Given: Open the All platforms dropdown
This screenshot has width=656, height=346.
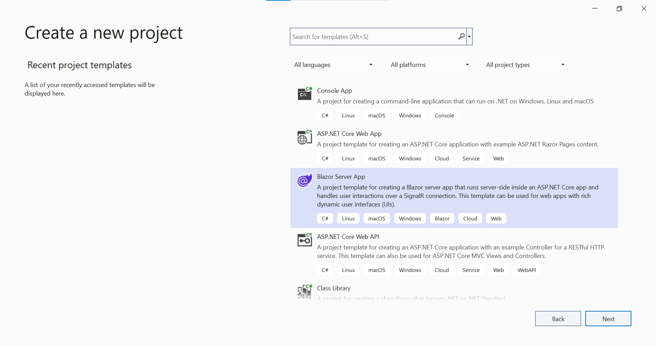Looking at the screenshot, I should click(429, 64).
